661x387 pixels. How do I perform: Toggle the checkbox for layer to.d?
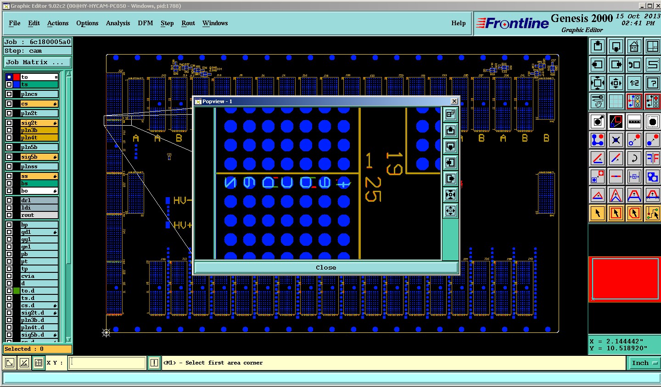tap(9, 291)
